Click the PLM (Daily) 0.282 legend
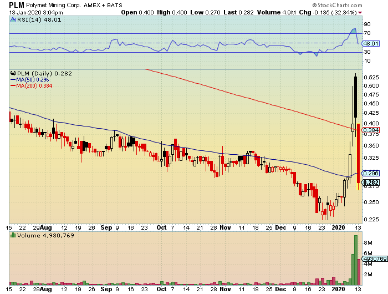The image size is (388, 294). point(44,74)
